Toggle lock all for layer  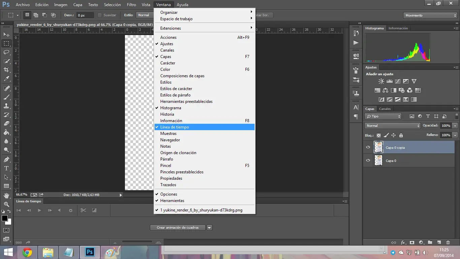(401, 135)
